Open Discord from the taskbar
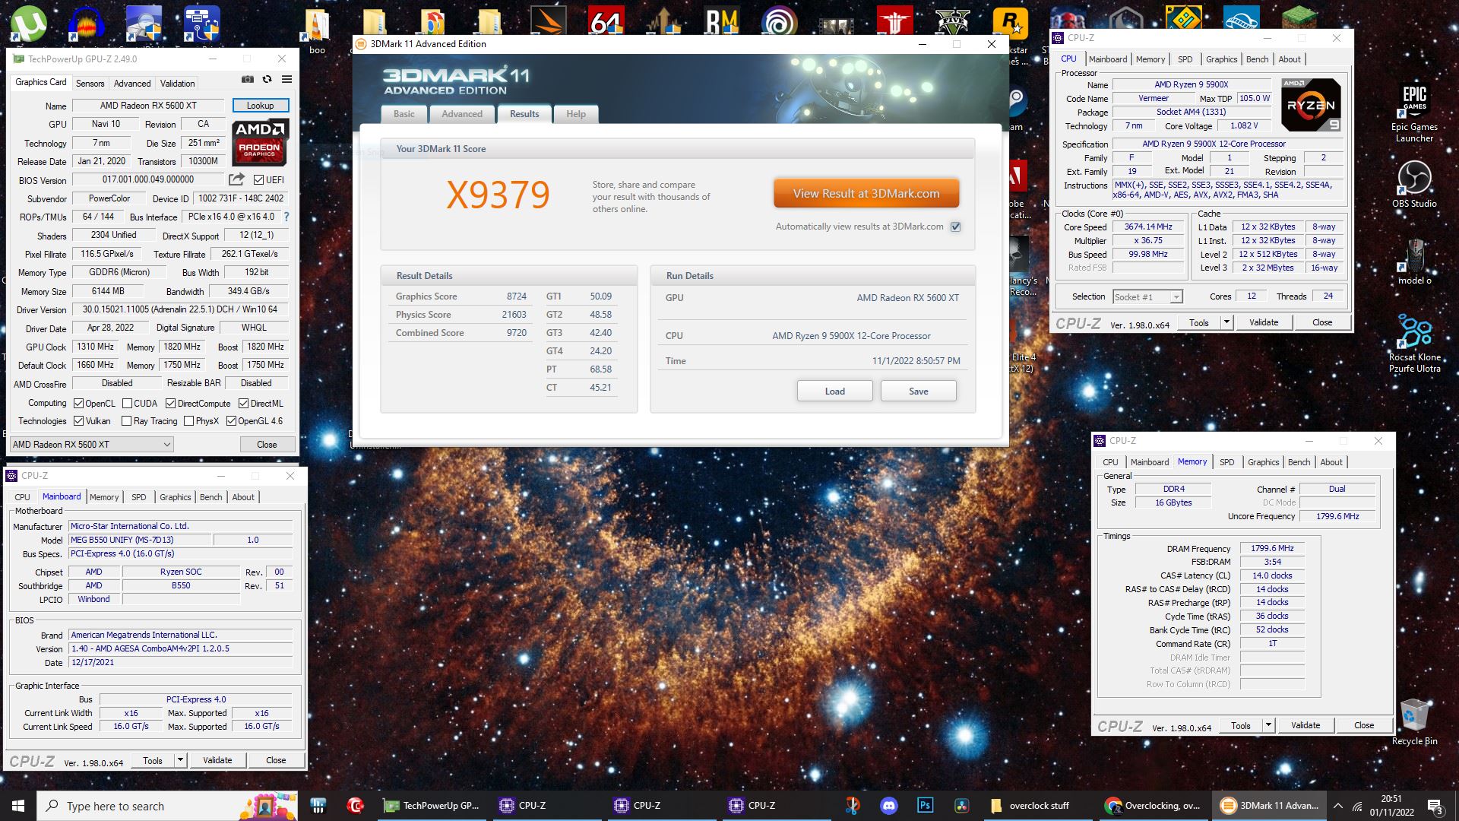This screenshot has height=821, width=1459. (888, 806)
